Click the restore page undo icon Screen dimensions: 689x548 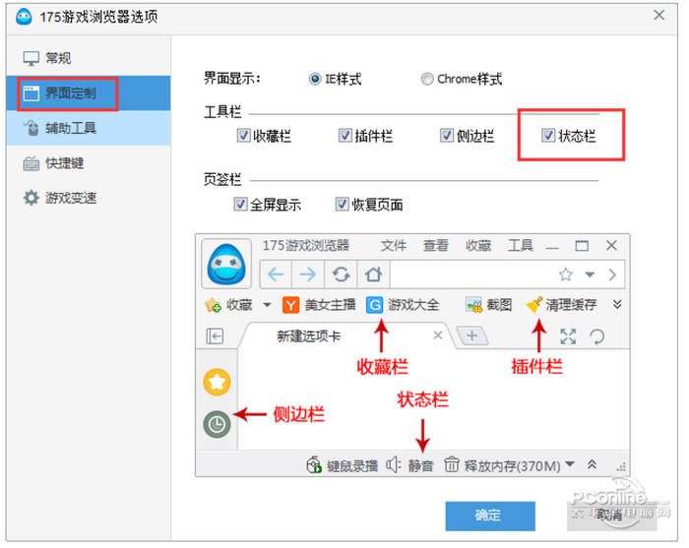click(596, 336)
